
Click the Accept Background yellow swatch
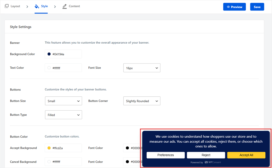pyautogui.click(x=49, y=148)
